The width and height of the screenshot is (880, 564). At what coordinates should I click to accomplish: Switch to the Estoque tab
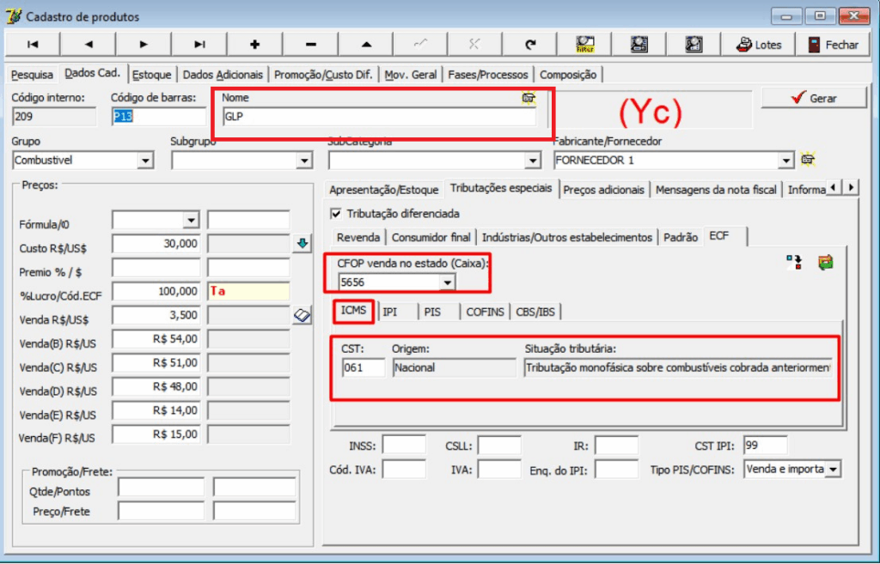point(151,74)
